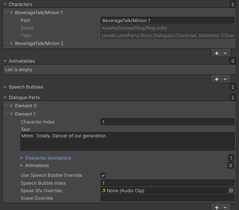Edit the Path field of Minion 1
This screenshot has height=210, width=239.
click(167, 21)
